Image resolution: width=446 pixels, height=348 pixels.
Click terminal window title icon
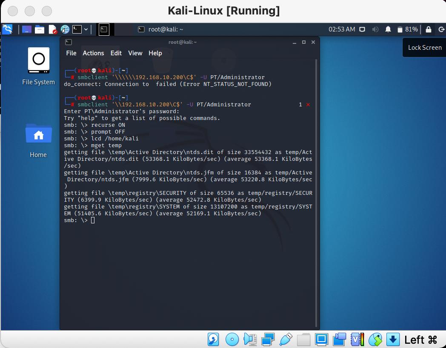pos(69,42)
